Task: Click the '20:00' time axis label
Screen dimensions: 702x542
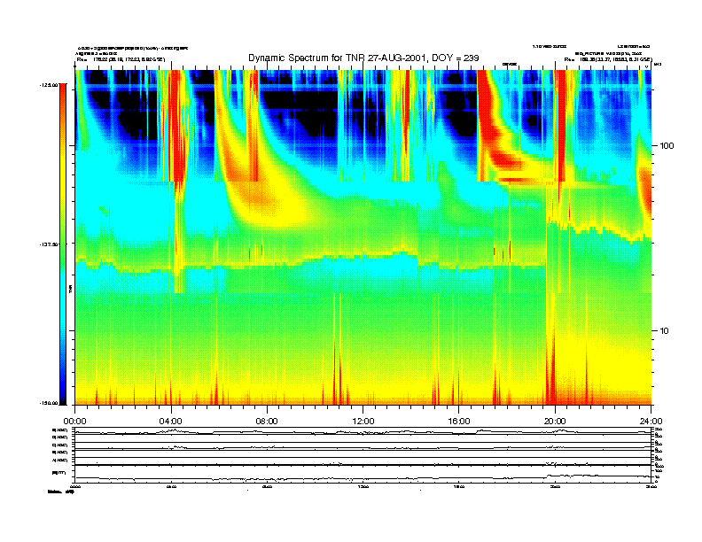Action: (555, 422)
